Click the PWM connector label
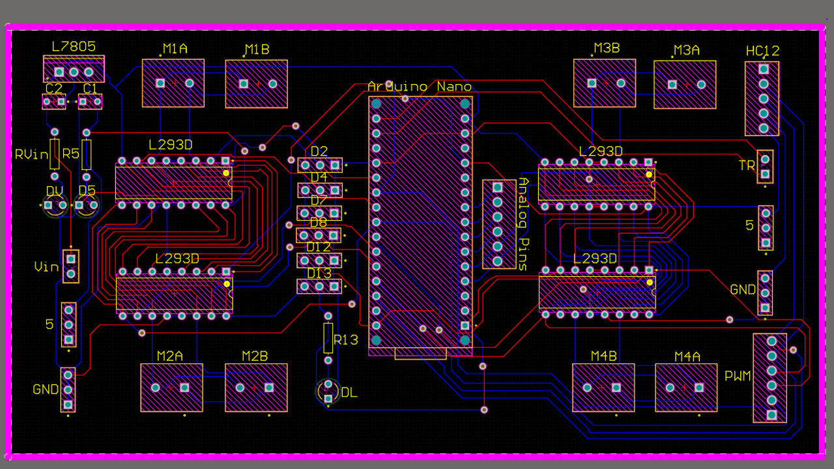Image resolution: width=834 pixels, height=469 pixels. [x=738, y=377]
